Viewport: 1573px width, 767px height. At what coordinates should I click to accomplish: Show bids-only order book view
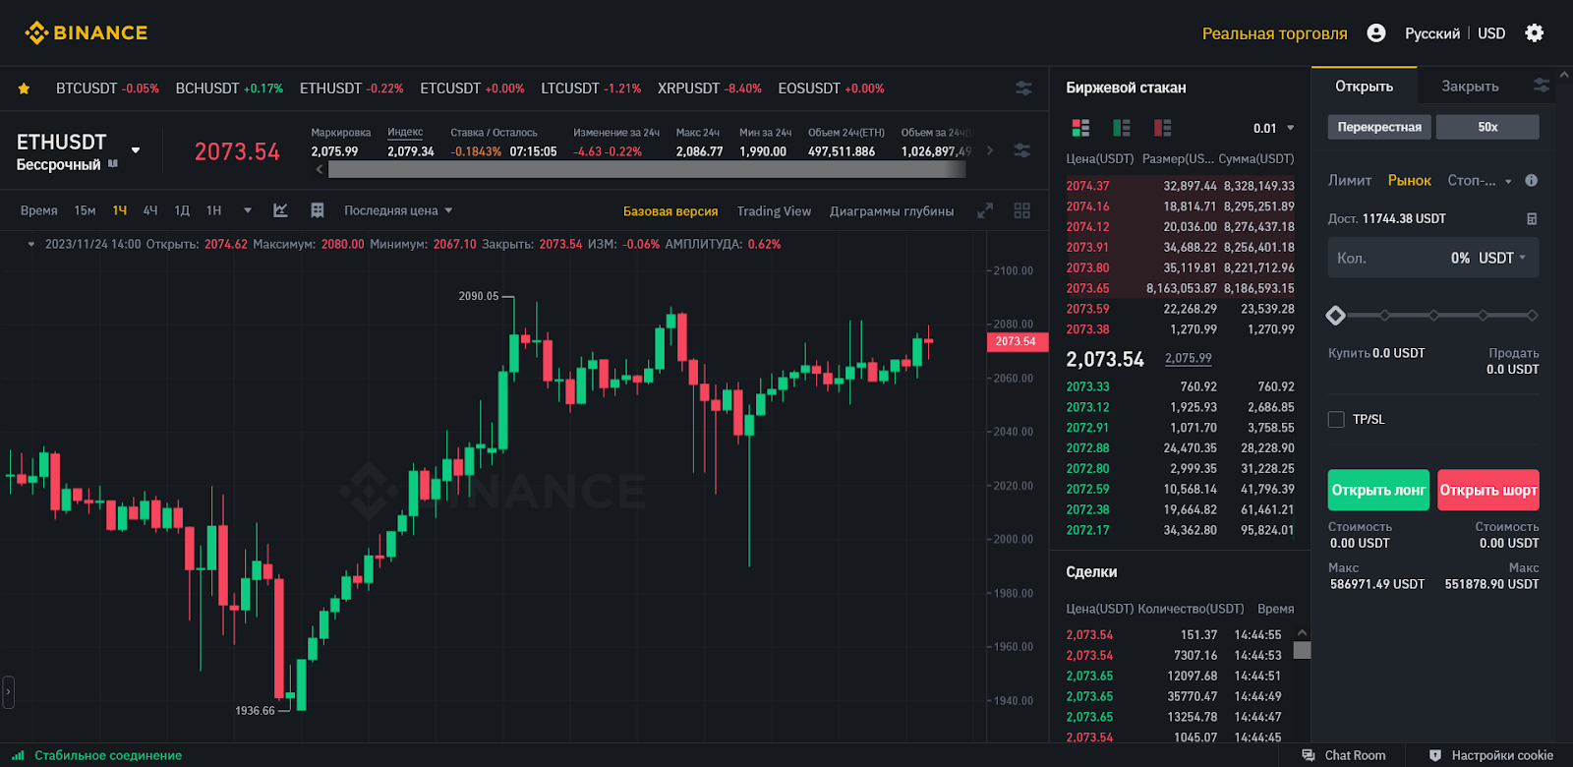click(1122, 128)
